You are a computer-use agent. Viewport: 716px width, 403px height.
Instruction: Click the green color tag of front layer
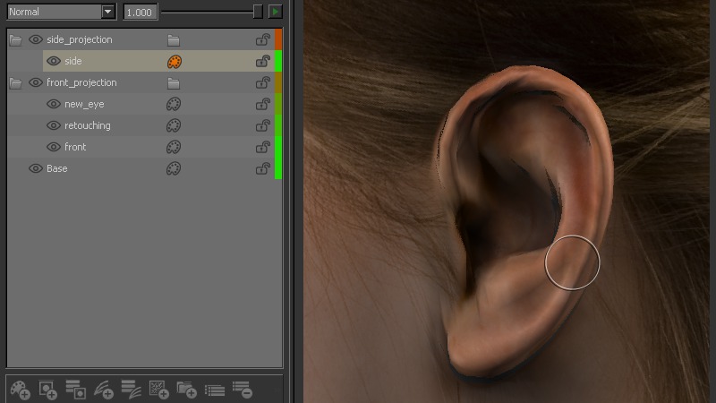[x=278, y=147]
